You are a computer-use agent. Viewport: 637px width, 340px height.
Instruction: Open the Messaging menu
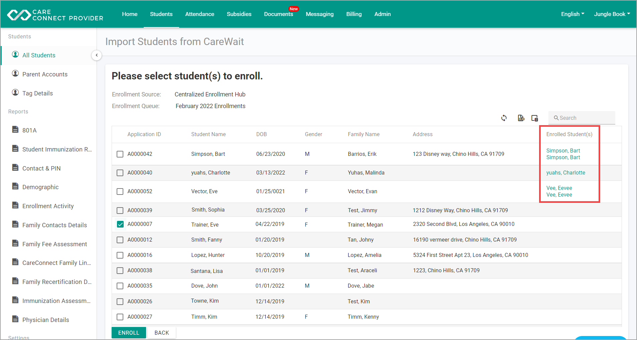320,14
